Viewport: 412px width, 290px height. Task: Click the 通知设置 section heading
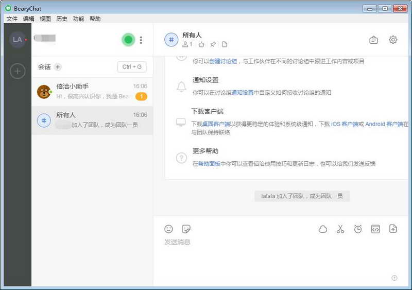205,80
